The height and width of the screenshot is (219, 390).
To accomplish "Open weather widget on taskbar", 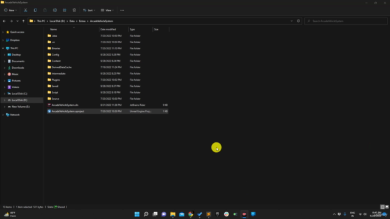I will click(10, 214).
